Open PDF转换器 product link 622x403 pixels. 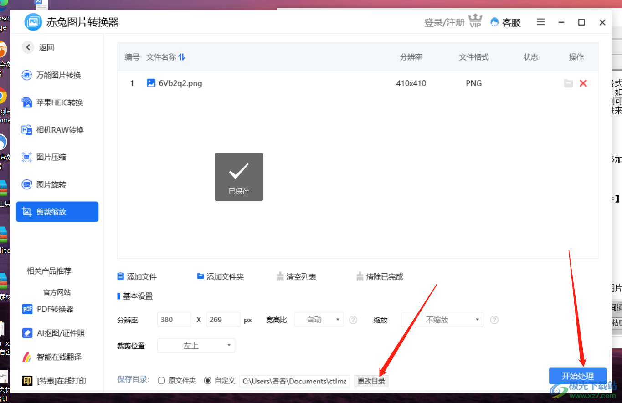(48, 309)
